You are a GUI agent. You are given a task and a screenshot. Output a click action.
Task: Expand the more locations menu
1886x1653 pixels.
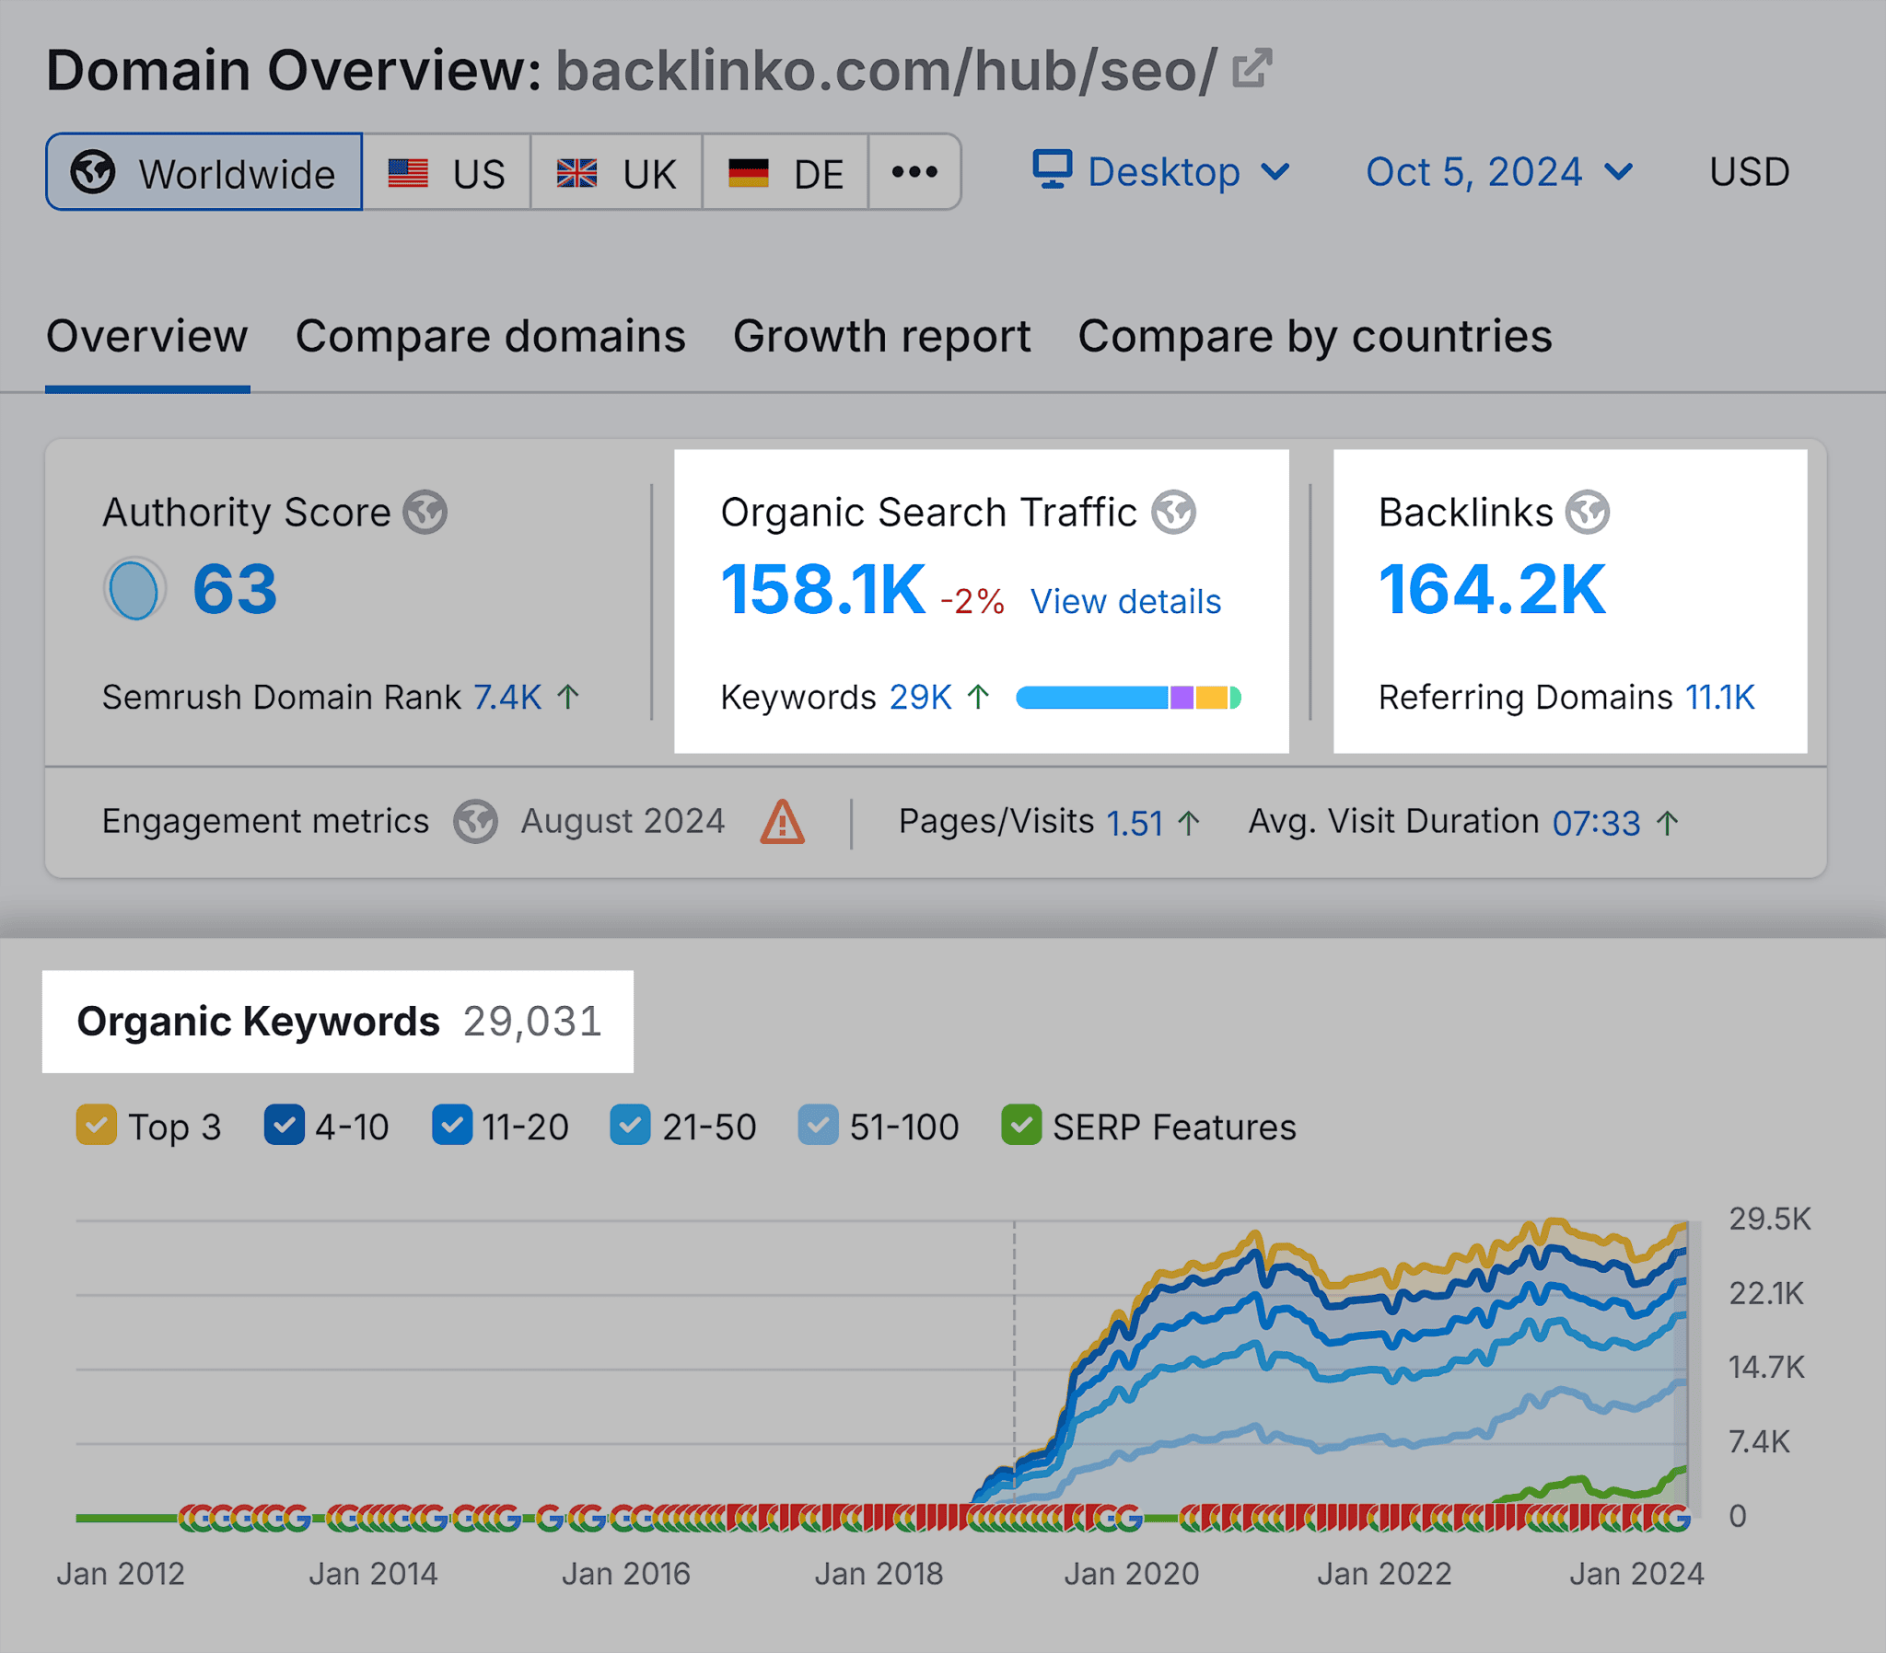[x=914, y=172]
